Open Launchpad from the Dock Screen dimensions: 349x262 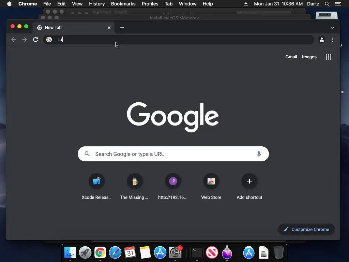coord(85,252)
